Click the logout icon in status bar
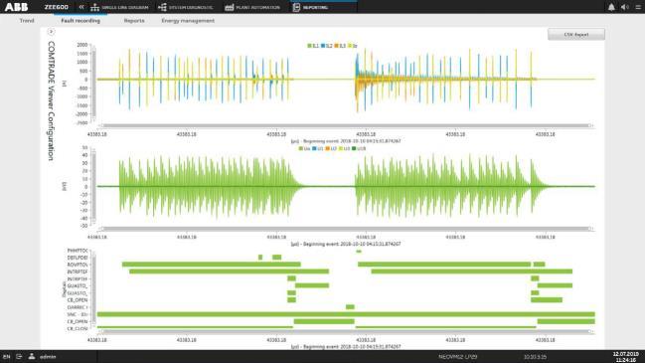 pos(19,356)
